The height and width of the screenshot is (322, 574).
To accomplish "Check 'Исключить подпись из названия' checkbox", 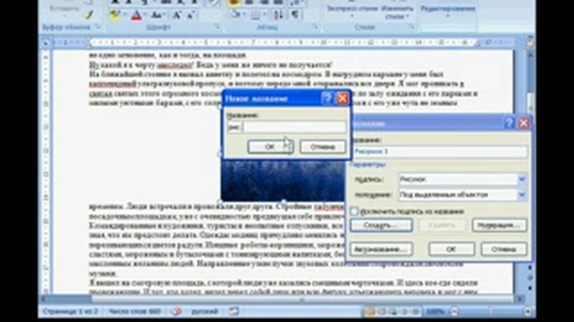I will [x=354, y=211].
